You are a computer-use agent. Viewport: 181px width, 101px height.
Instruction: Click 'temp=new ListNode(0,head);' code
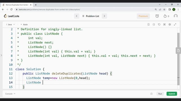(x=66, y=78)
